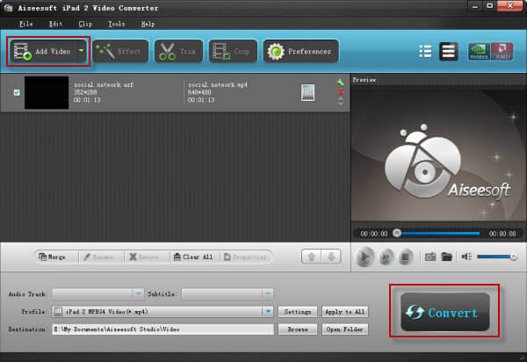Switch to compact list view icon

(448, 52)
